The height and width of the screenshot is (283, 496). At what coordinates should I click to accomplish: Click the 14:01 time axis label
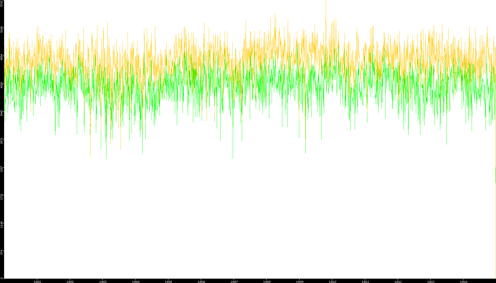[x=37, y=282]
